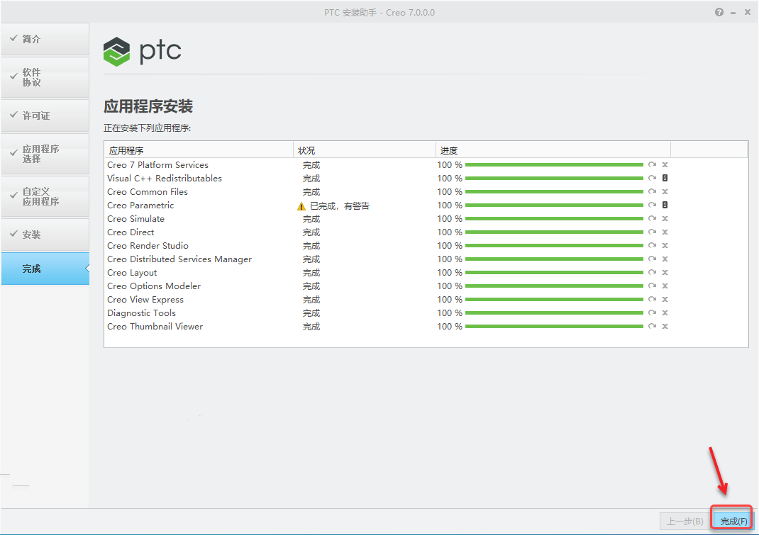Open info icon for Creo Parametric

(665, 205)
